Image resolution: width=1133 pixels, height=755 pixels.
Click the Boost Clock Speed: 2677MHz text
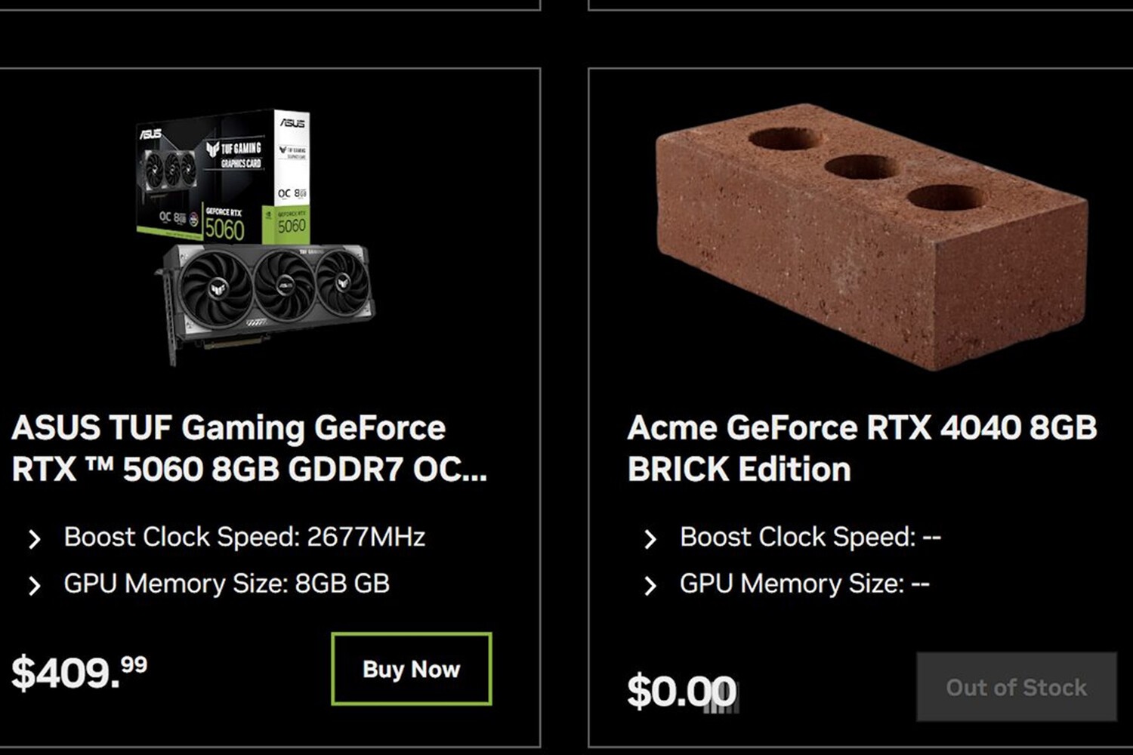244,538
